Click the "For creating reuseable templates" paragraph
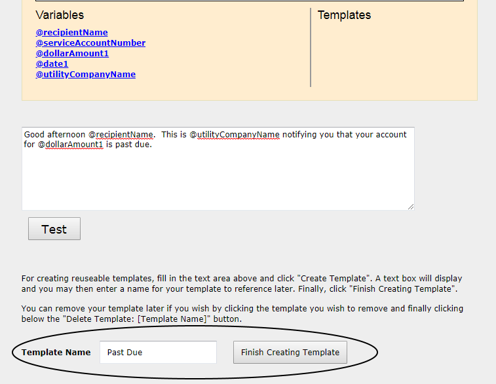 pyautogui.click(x=242, y=283)
